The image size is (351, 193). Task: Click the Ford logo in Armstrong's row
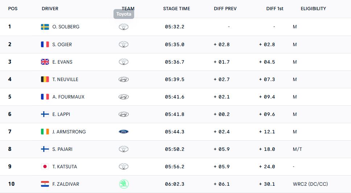click(124, 132)
